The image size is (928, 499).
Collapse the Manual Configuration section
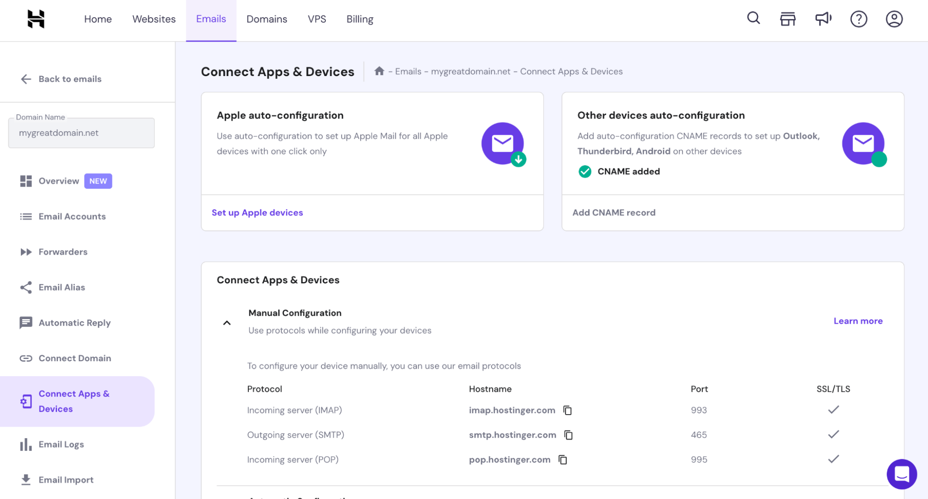pyautogui.click(x=227, y=322)
